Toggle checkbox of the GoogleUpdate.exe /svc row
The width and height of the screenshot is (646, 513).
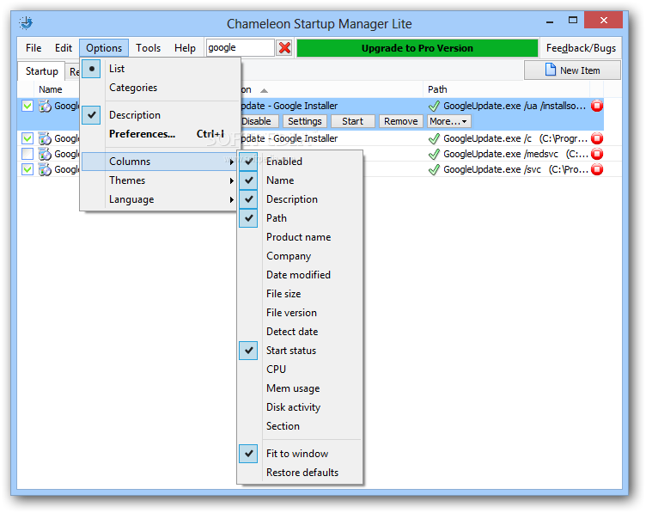27,169
